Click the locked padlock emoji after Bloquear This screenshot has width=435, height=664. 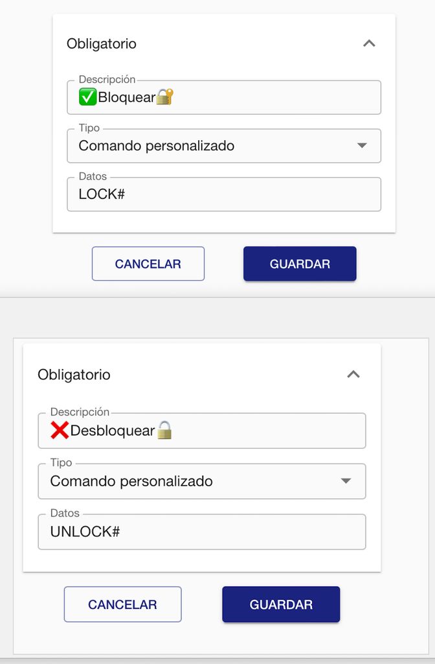165,97
